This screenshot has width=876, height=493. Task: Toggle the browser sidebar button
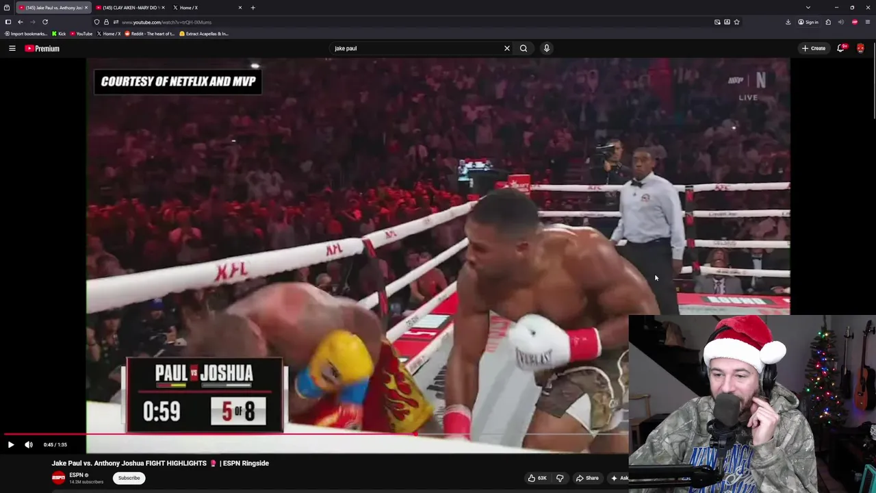pyautogui.click(x=8, y=22)
